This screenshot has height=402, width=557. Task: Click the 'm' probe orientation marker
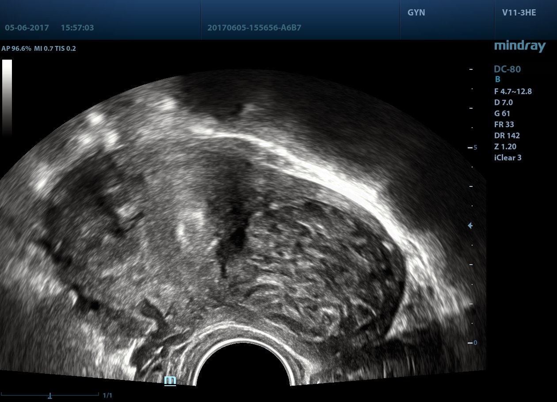170,380
